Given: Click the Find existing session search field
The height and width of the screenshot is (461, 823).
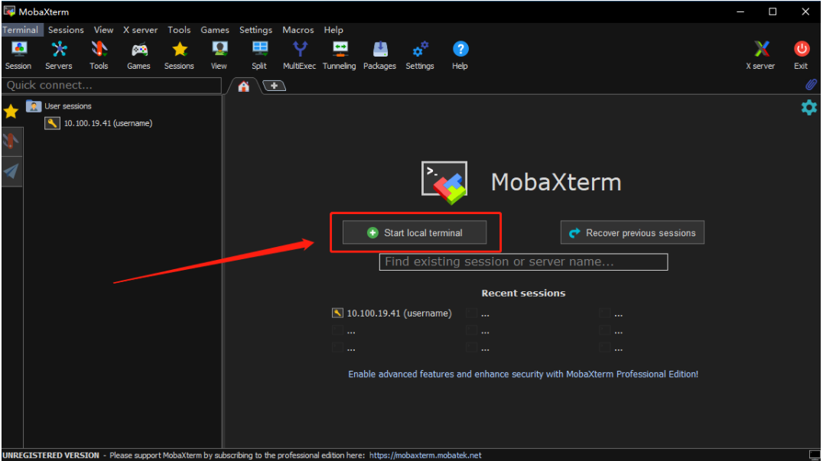Looking at the screenshot, I should pyautogui.click(x=523, y=262).
